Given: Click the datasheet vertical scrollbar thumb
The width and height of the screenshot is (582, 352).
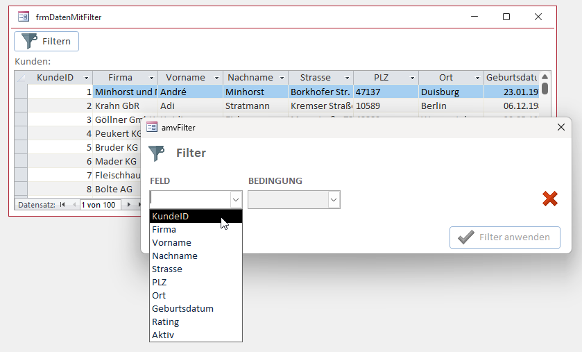Looking at the screenshot, I should click(545, 88).
